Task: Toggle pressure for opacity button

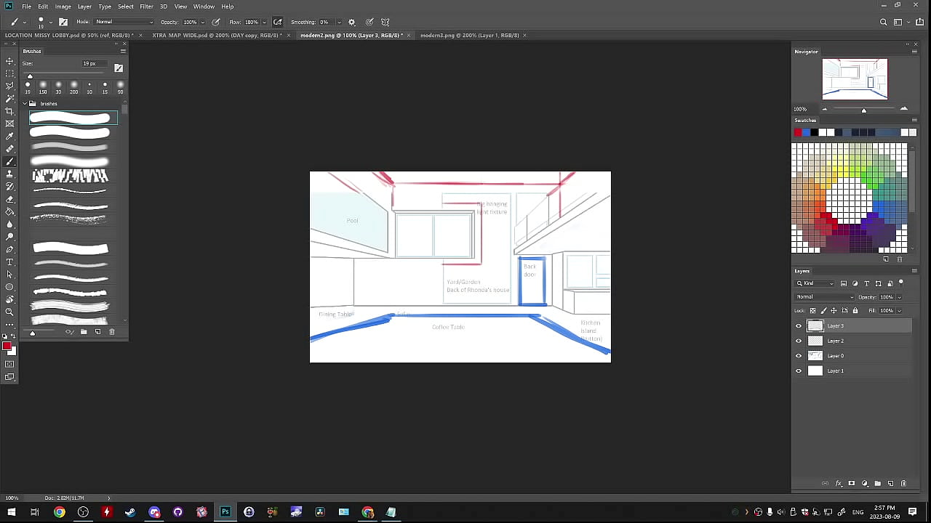Action: (x=216, y=22)
